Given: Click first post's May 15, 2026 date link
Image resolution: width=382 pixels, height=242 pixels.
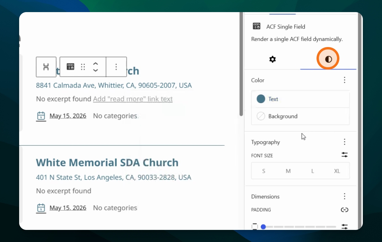Looking at the screenshot, I should coord(68,116).
